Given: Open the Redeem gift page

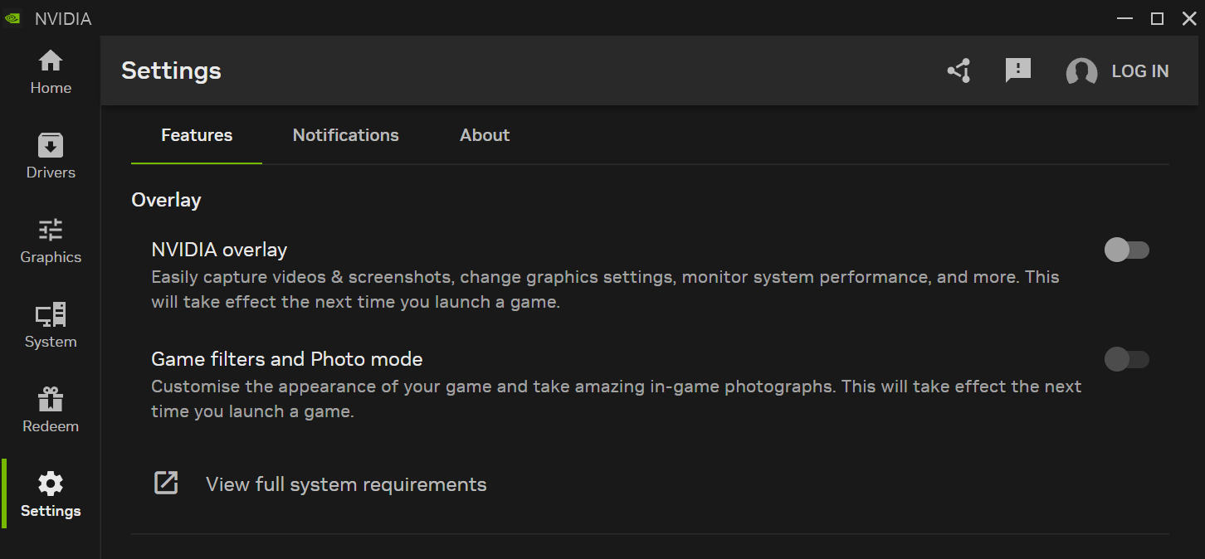Looking at the screenshot, I should point(51,411).
